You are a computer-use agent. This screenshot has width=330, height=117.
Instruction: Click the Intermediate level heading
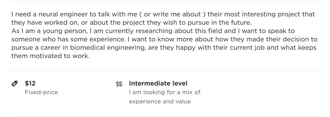[158, 83]
